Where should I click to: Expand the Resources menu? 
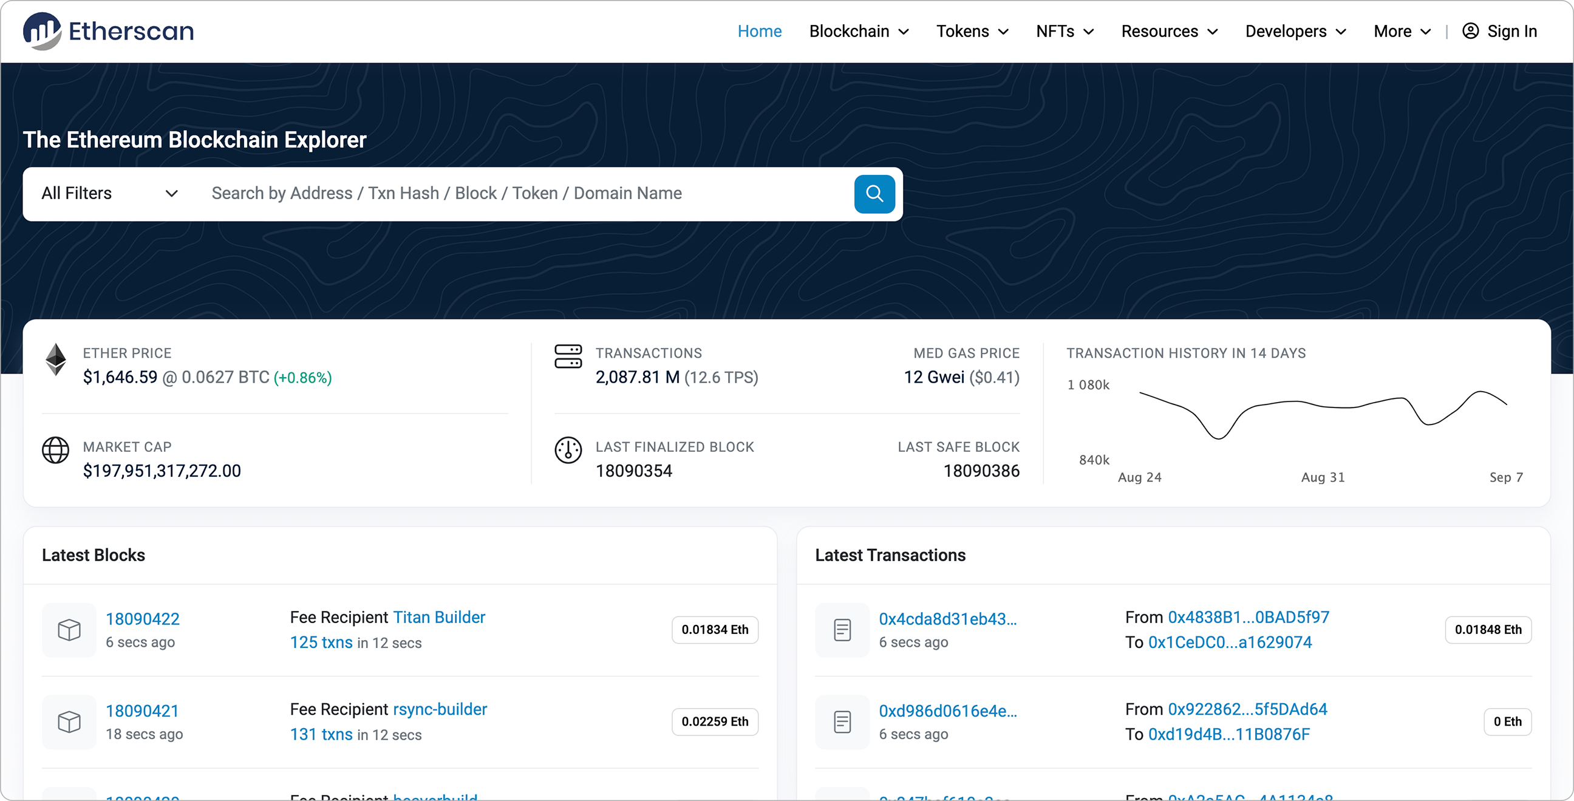[1170, 31]
